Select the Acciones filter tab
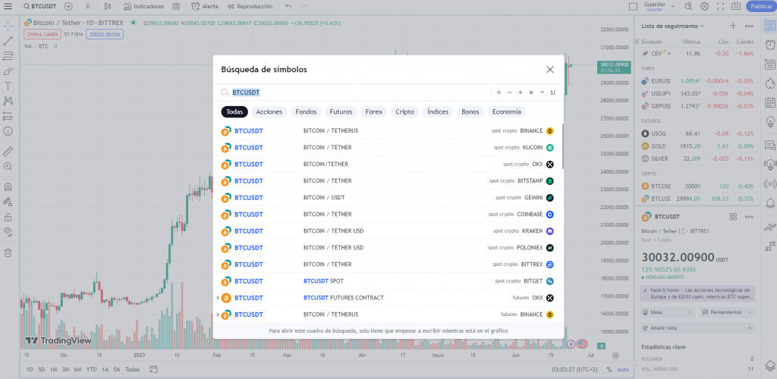777x379 pixels. (269, 112)
